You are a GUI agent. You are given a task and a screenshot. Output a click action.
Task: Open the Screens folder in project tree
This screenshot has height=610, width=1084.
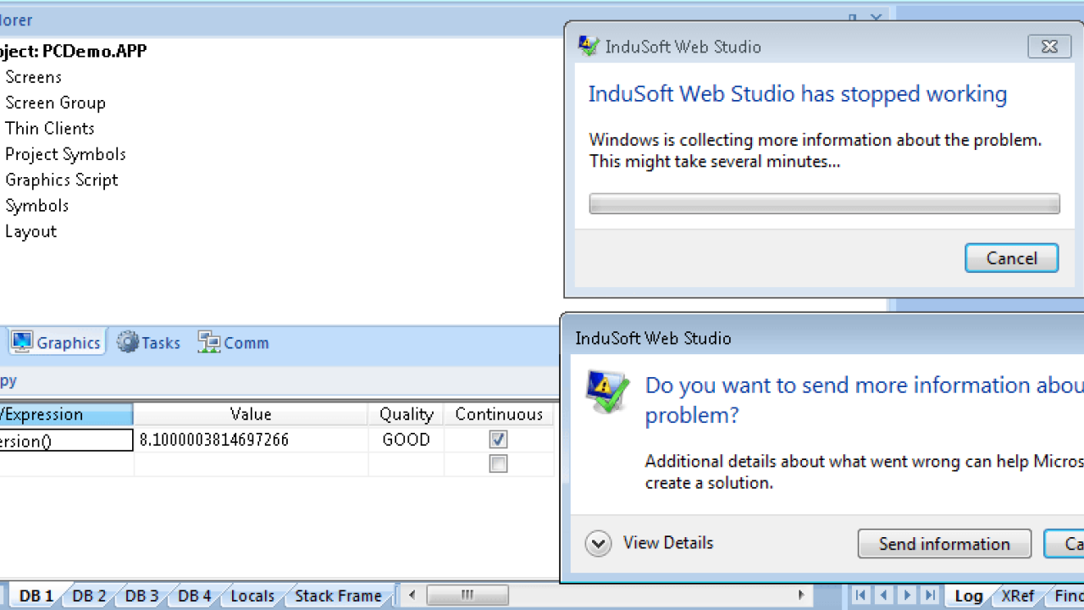[x=33, y=77]
